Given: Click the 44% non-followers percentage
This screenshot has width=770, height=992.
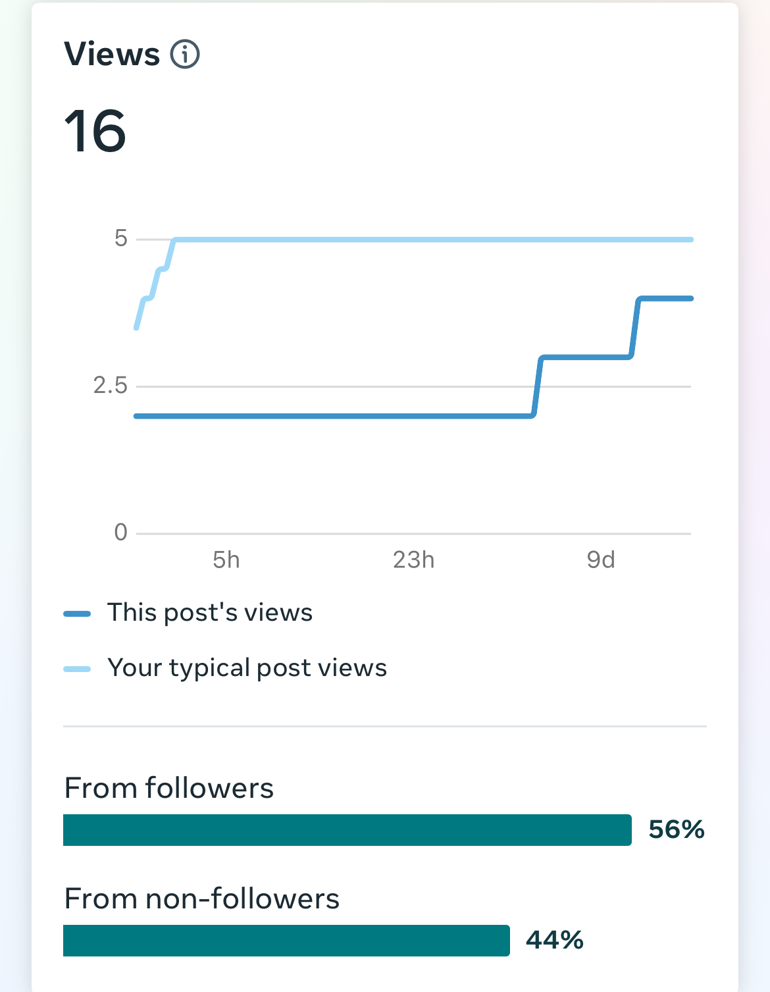Looking at the screenshot, I should point(554,941).
